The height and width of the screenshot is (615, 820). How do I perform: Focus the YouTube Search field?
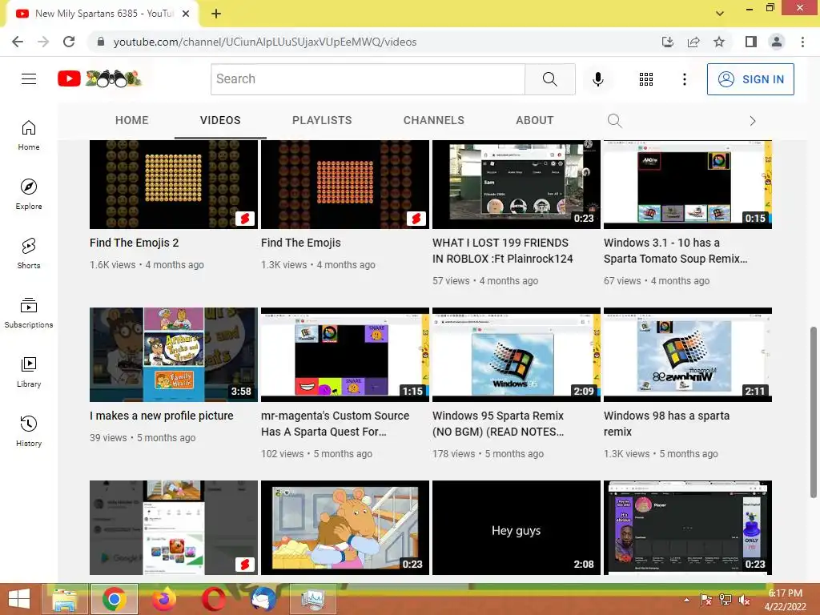[x=368, y=79]
